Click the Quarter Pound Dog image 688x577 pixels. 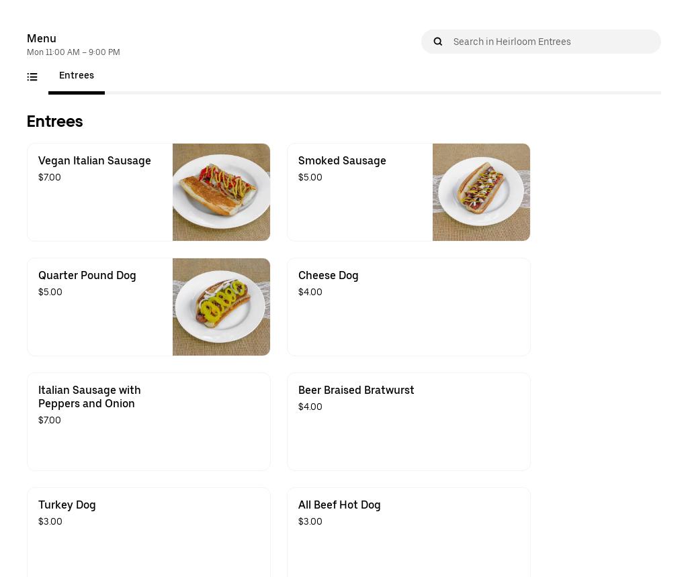pyautogui.click(x=221, y=307)
